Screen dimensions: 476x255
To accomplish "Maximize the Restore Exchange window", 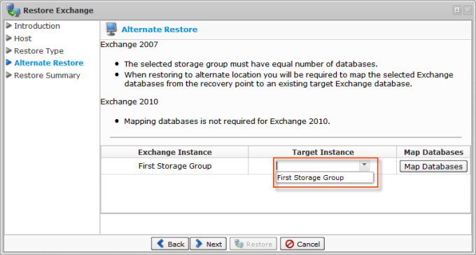I will click(x=457, y=10).
